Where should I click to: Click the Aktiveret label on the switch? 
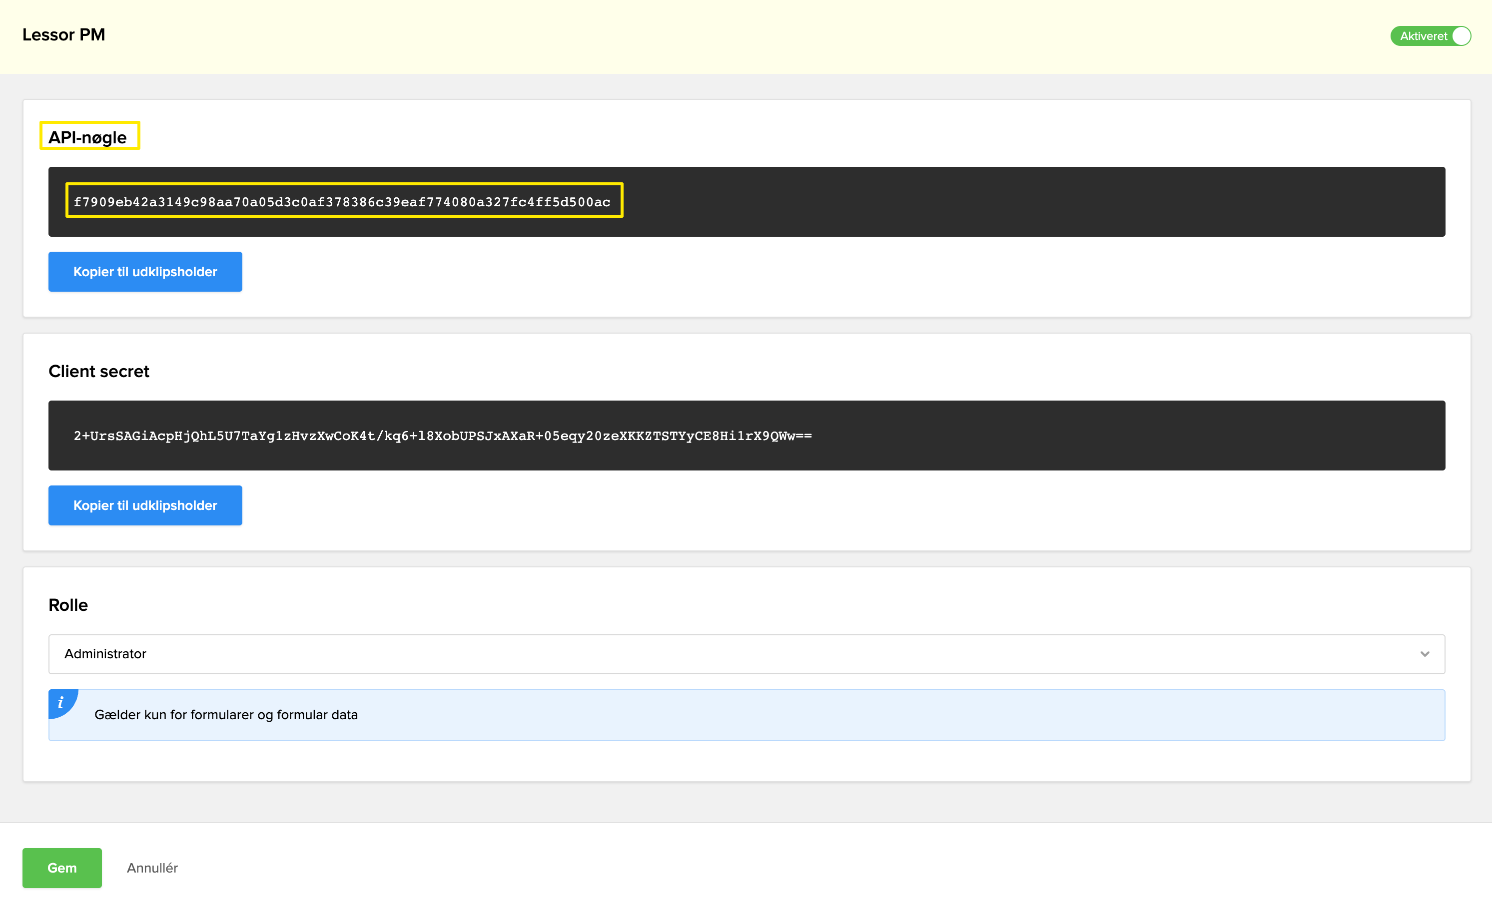click(x=1423, y=35)
